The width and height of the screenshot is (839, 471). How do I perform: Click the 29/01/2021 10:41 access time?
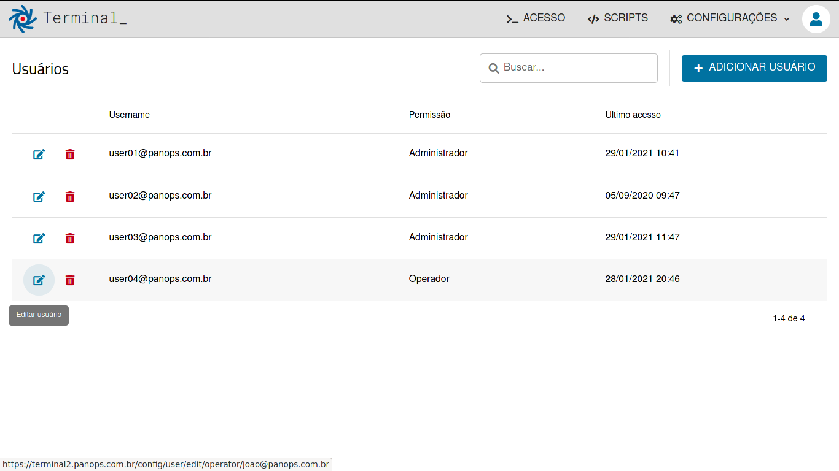point(642,153)
